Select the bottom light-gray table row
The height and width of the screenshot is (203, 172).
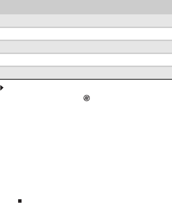click(x=86, y=73)
